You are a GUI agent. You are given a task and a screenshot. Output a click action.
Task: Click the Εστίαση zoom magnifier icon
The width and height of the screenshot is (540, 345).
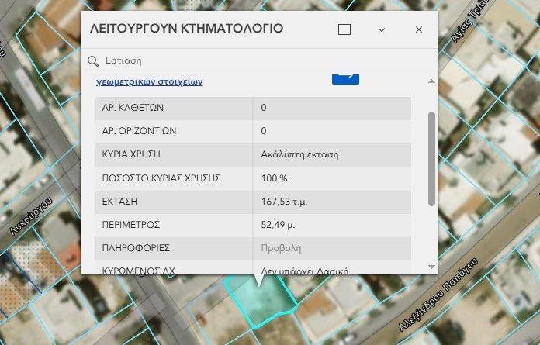coord(94,61)
